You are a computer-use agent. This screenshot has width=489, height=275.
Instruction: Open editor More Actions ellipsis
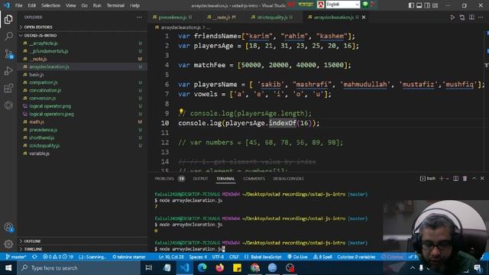point(481,18)
